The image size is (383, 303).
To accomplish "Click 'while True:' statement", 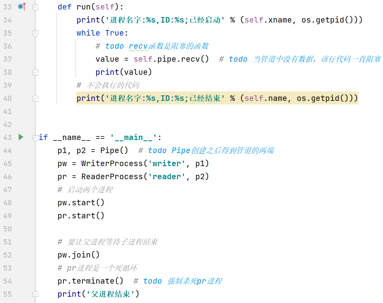I will [102, 33].
